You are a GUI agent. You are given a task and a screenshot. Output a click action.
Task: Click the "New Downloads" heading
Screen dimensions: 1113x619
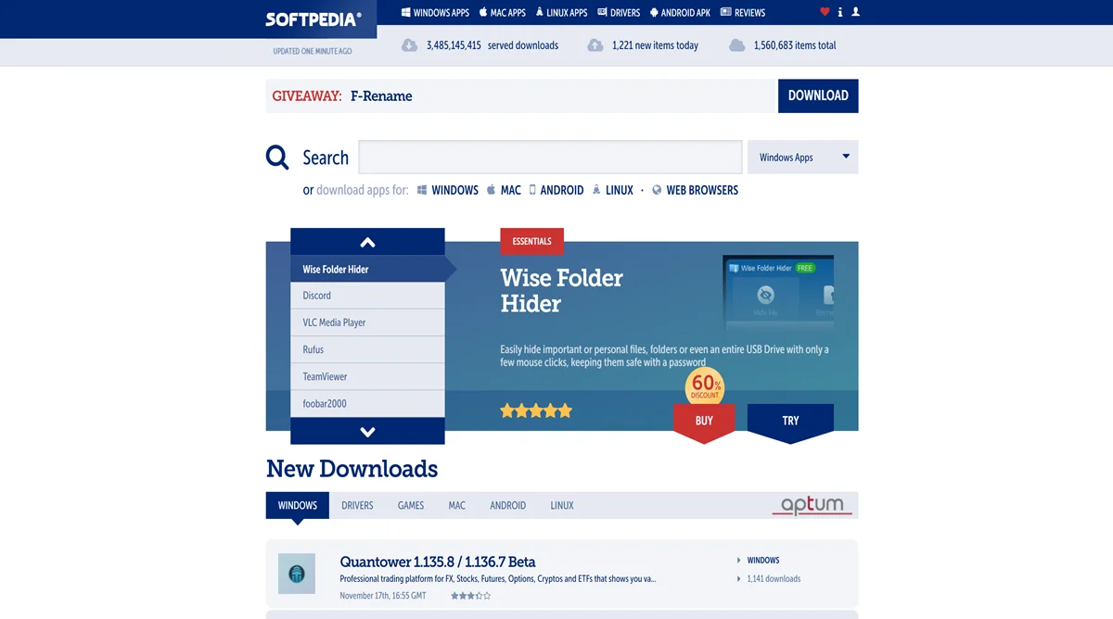tap(352, 469)
